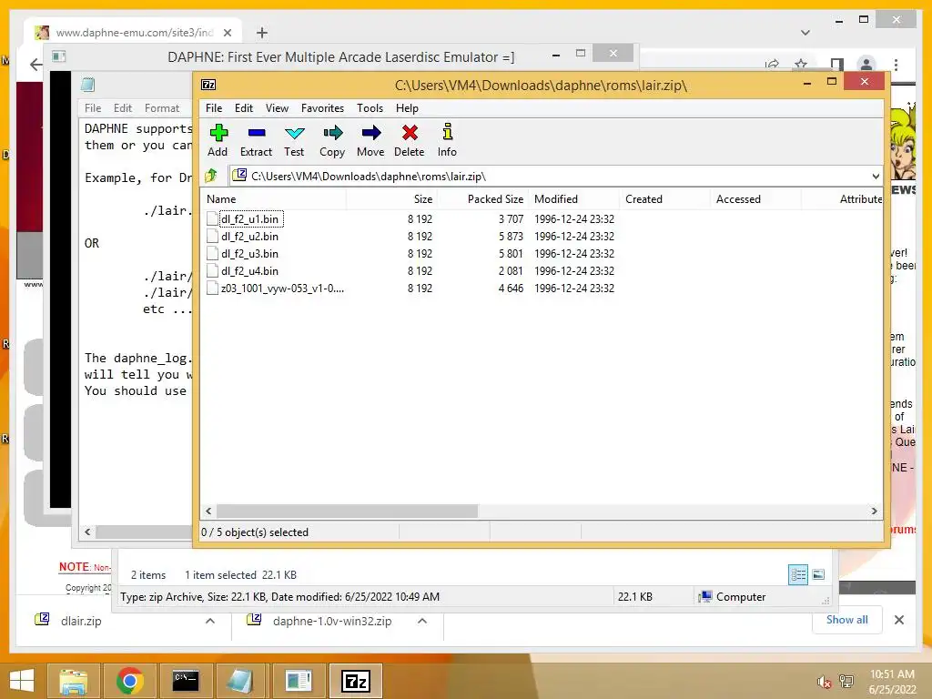The width and height of the screenshot is (932, 699).
Task: Sort by the Size column header
Action: click(x=391, y=199)
